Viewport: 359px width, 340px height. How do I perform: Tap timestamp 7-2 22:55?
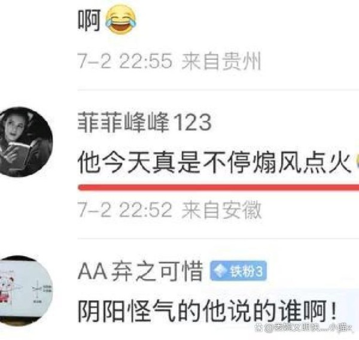pyautogui.click(x=125, y=61)
